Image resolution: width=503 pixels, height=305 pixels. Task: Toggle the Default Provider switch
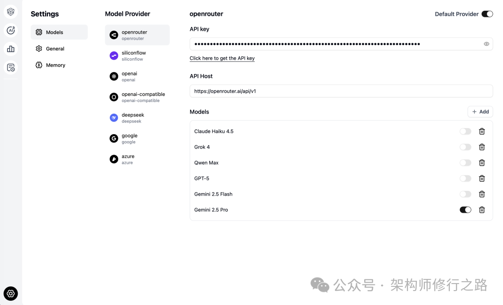tap(487, 14)
